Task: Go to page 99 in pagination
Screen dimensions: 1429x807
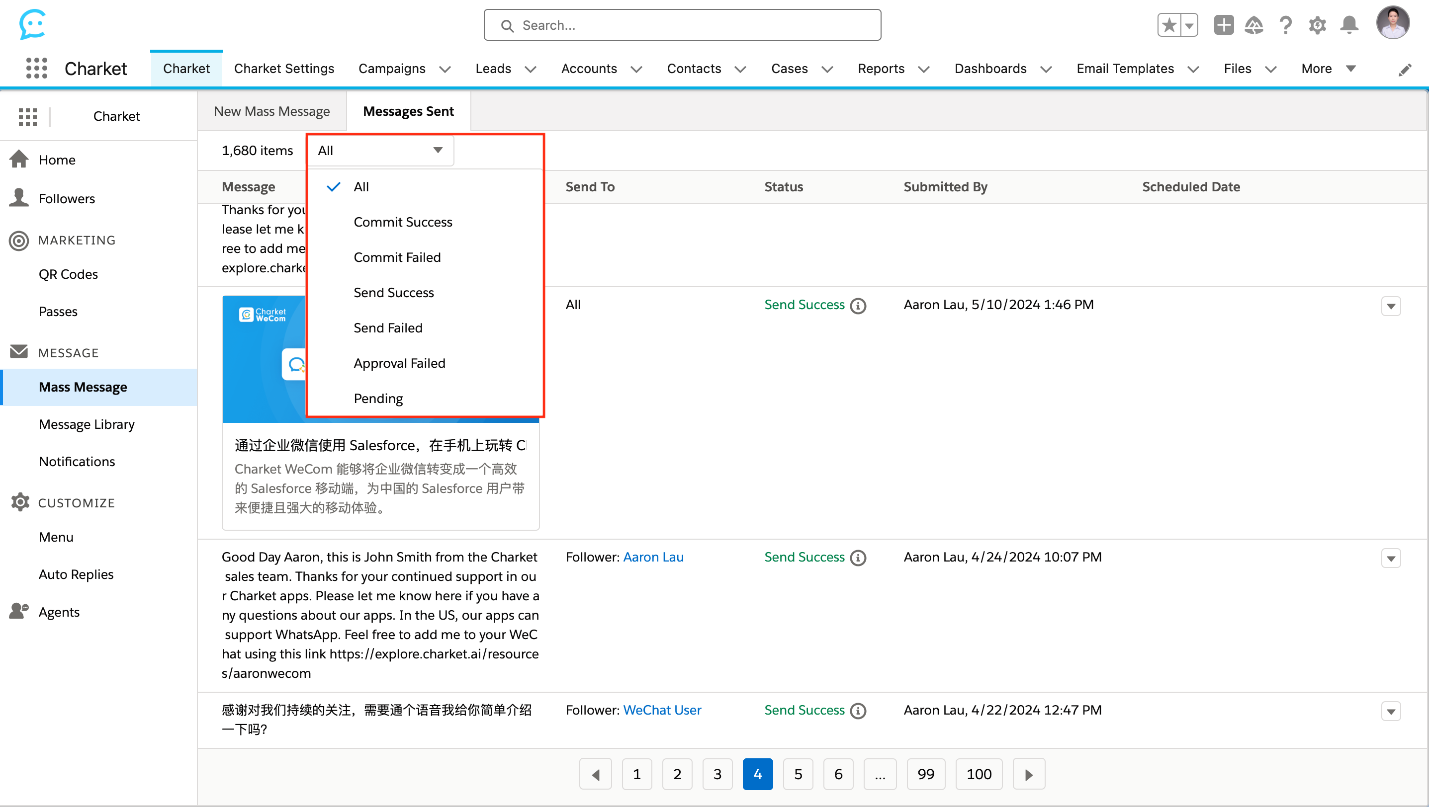Action: pyautogui.click(x=925, y=774)
